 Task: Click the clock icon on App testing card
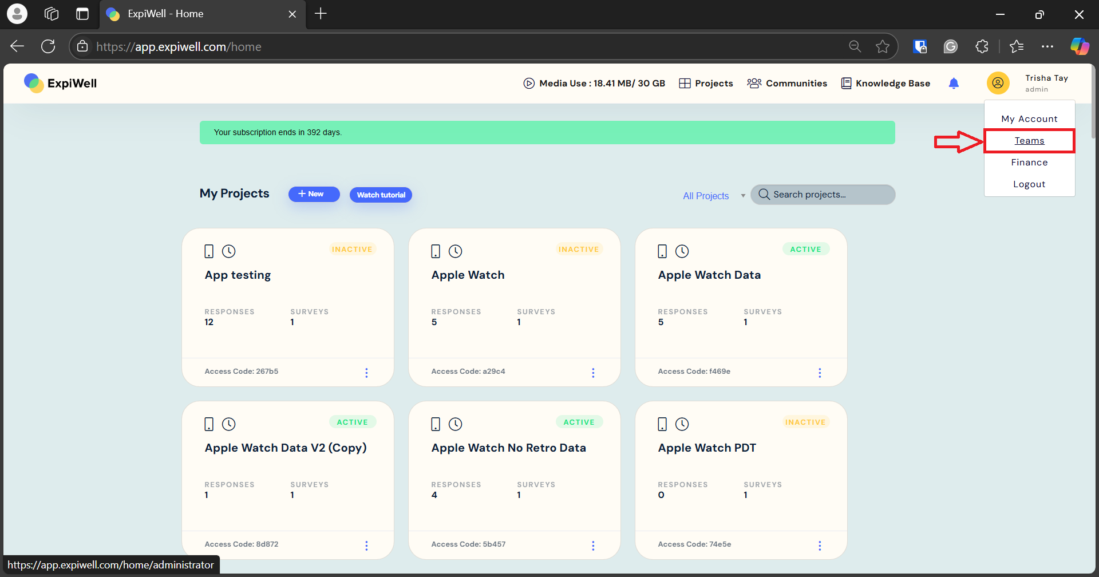(x=228, y=251)
